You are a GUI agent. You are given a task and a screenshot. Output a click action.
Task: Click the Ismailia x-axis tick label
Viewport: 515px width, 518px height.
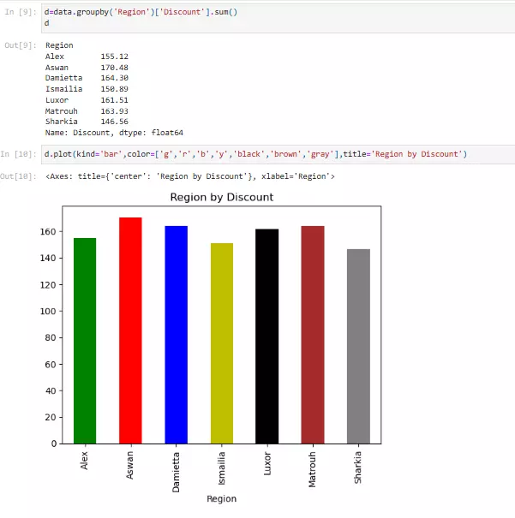point(221,468)
